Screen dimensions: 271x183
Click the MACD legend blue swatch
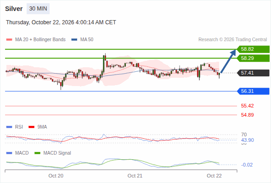pyautogui.click(x=9, y=153)
